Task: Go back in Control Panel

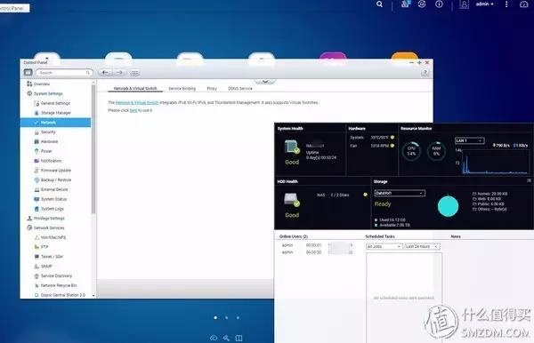Action: [x=106, y=72]
